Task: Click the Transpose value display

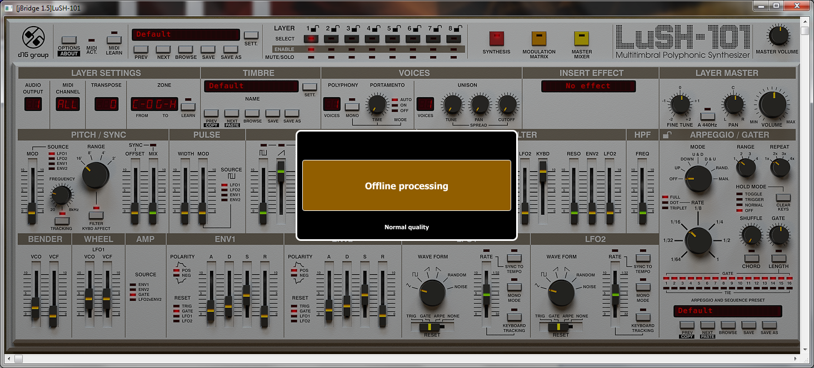Action: point(106,104)
